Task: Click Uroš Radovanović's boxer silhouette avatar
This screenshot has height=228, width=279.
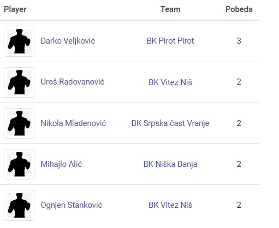Action: coord(19,82)
